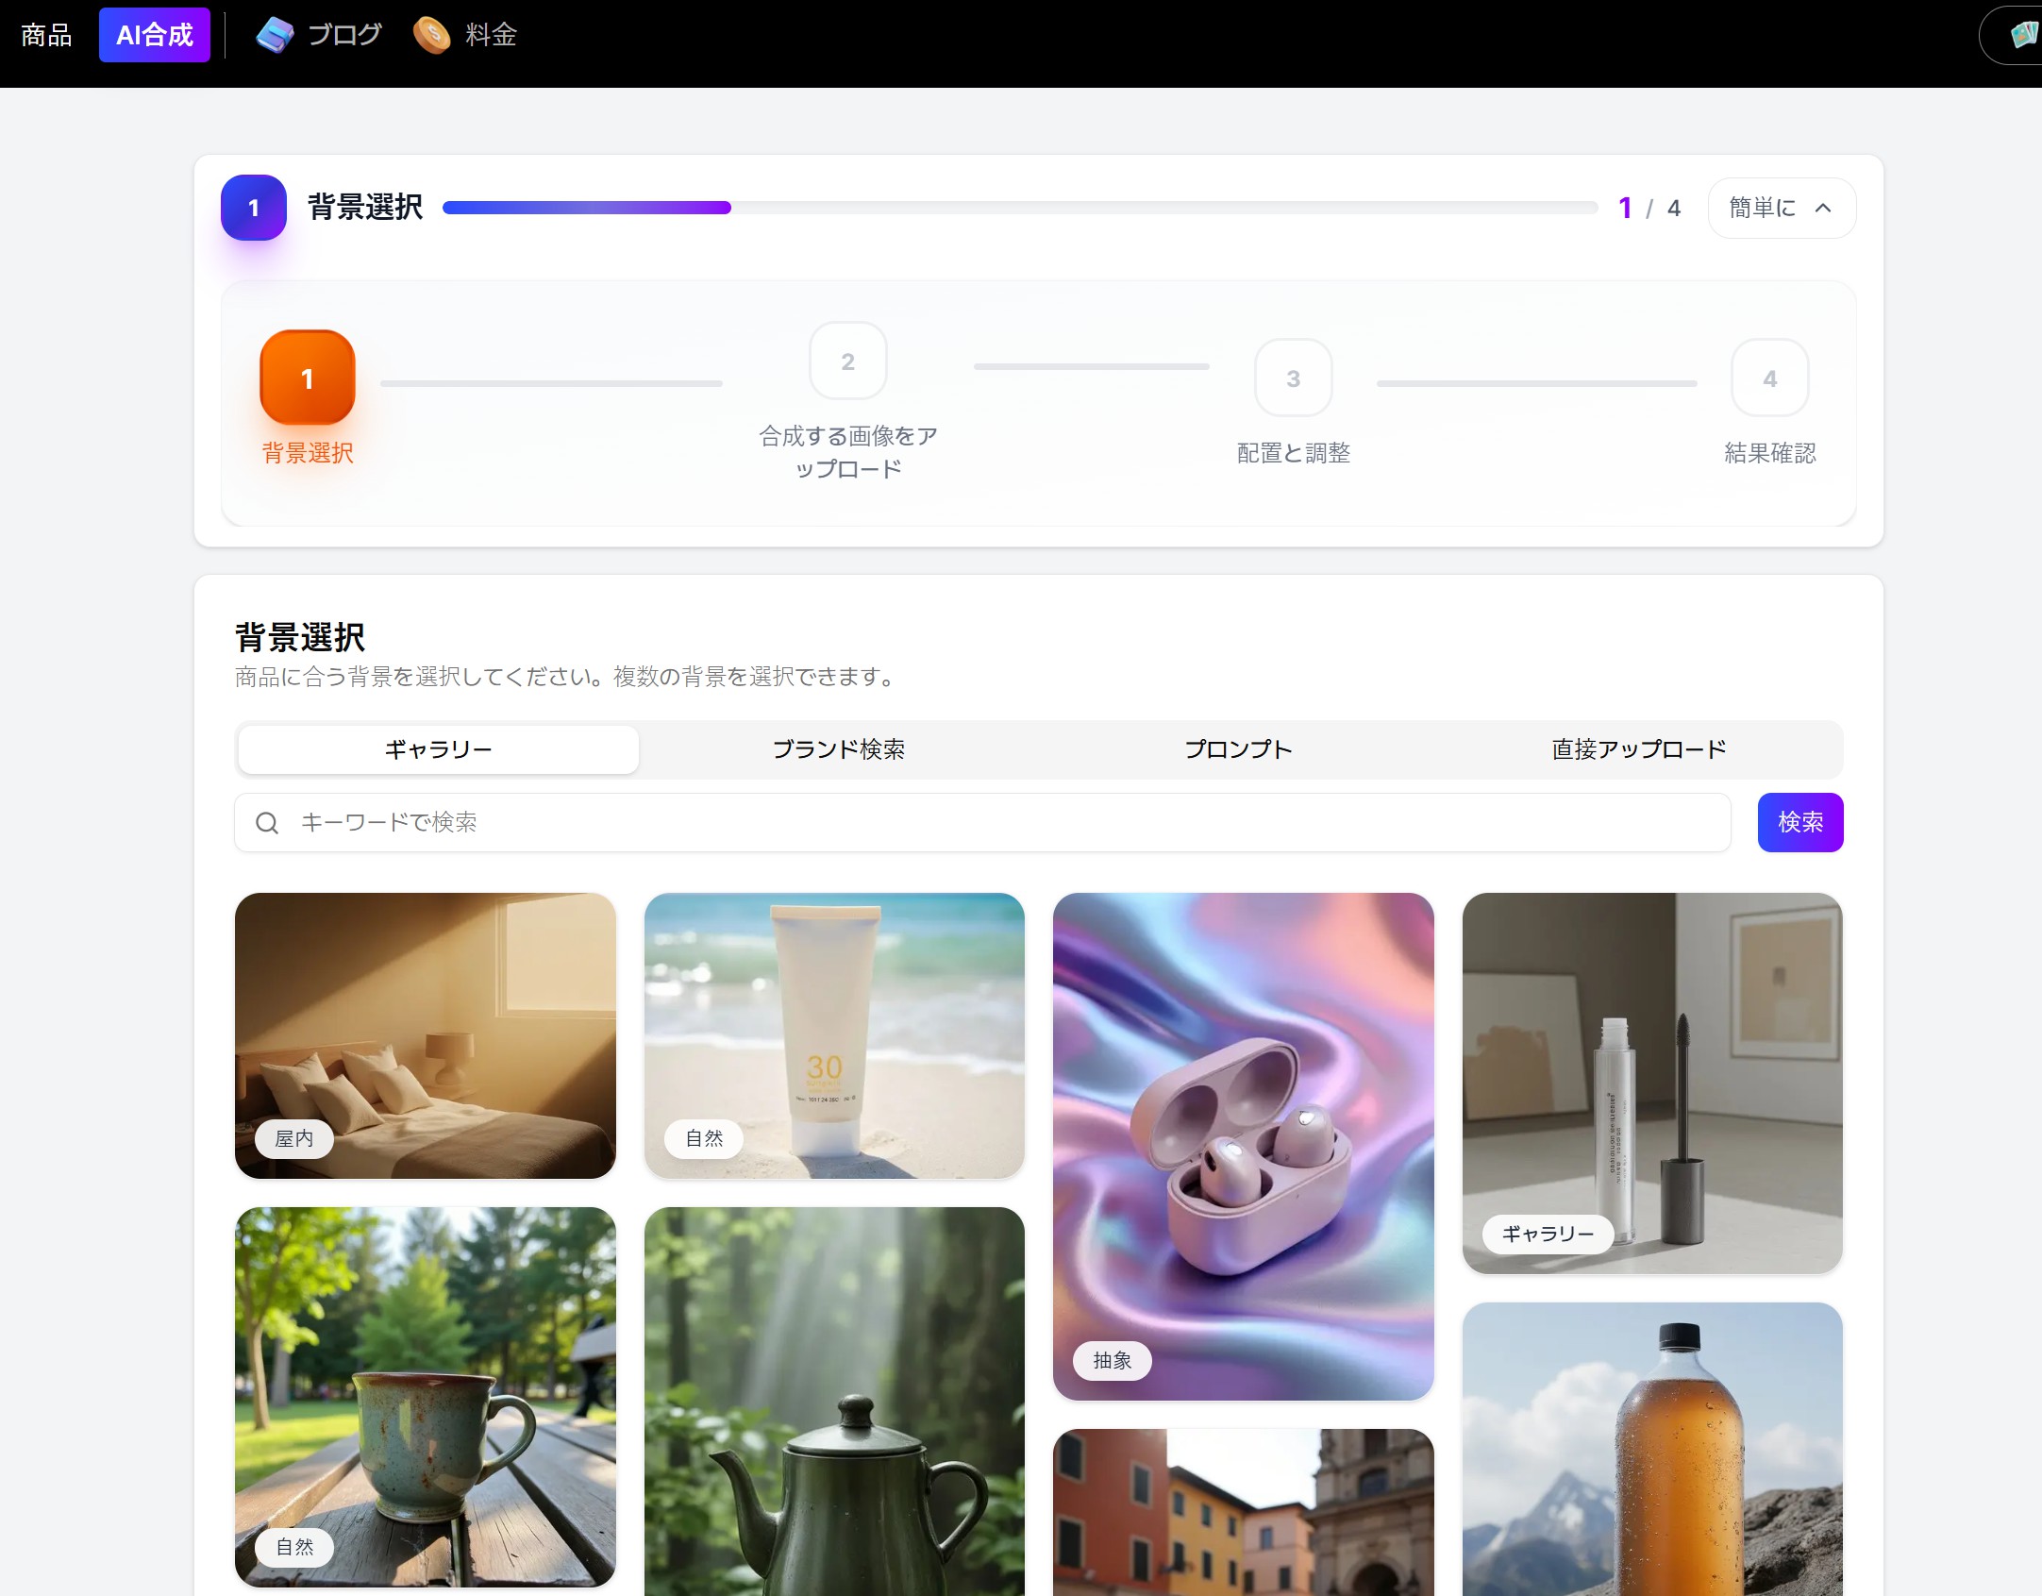Collapse the steps with 簡単に button
This screenshot has width=2042, height=1596.
click(1782, 208)
